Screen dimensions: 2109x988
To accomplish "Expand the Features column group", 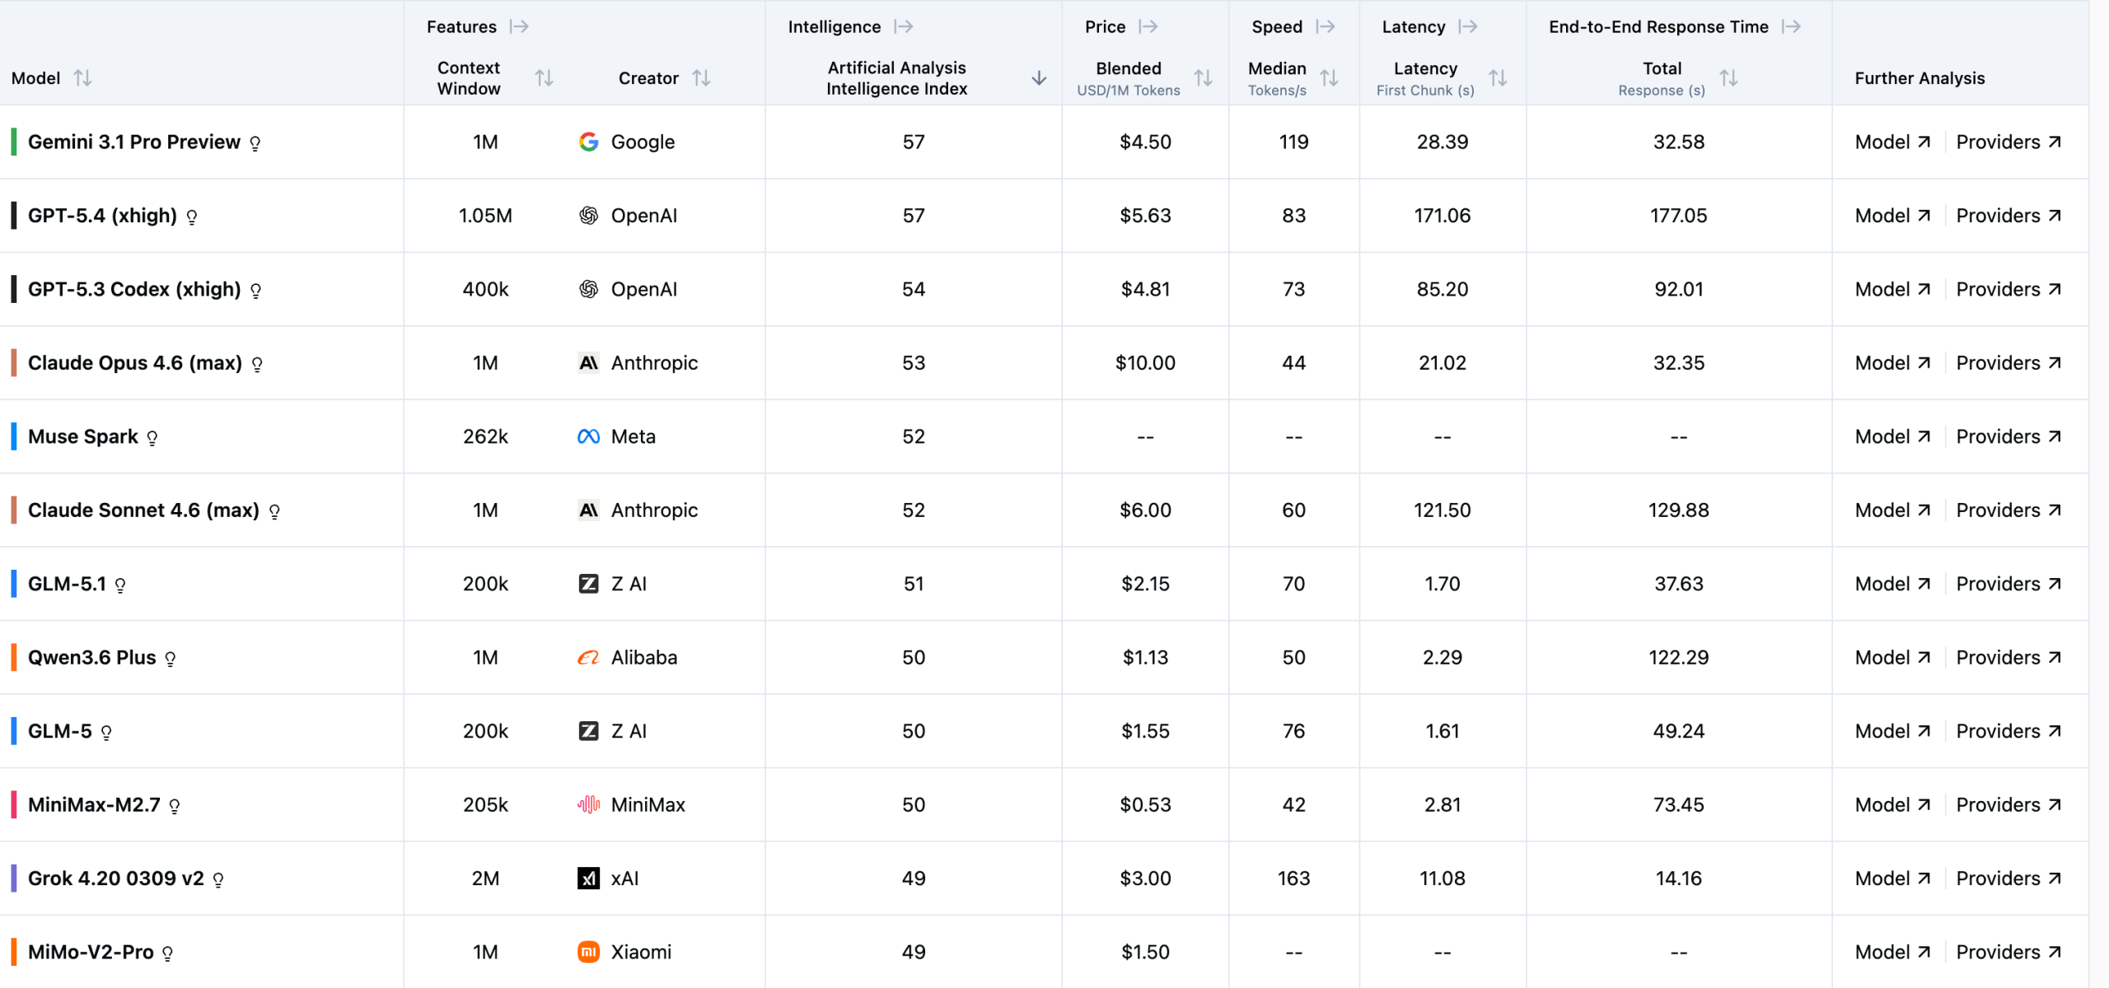I will coord(519,26).
